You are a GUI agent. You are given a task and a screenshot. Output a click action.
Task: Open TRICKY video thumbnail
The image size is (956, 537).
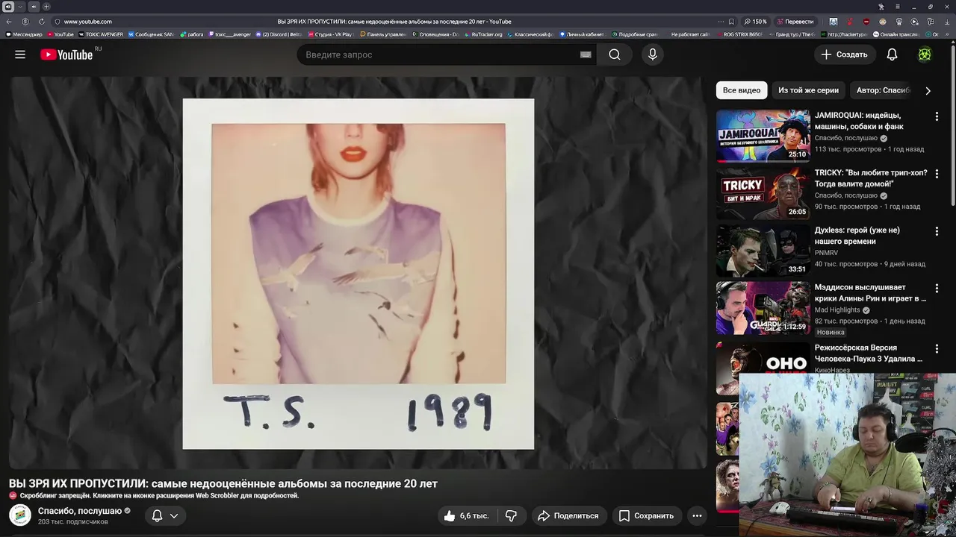(763, 193)
